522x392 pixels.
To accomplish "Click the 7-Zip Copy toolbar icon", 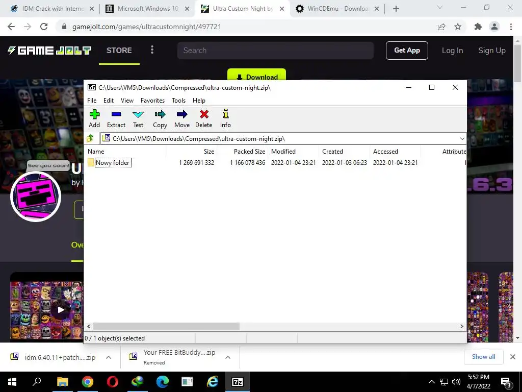I will [x=160, y=118].
